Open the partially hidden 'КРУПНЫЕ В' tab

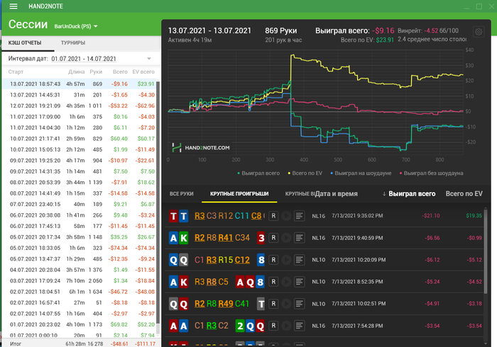[x=300, y=194]
